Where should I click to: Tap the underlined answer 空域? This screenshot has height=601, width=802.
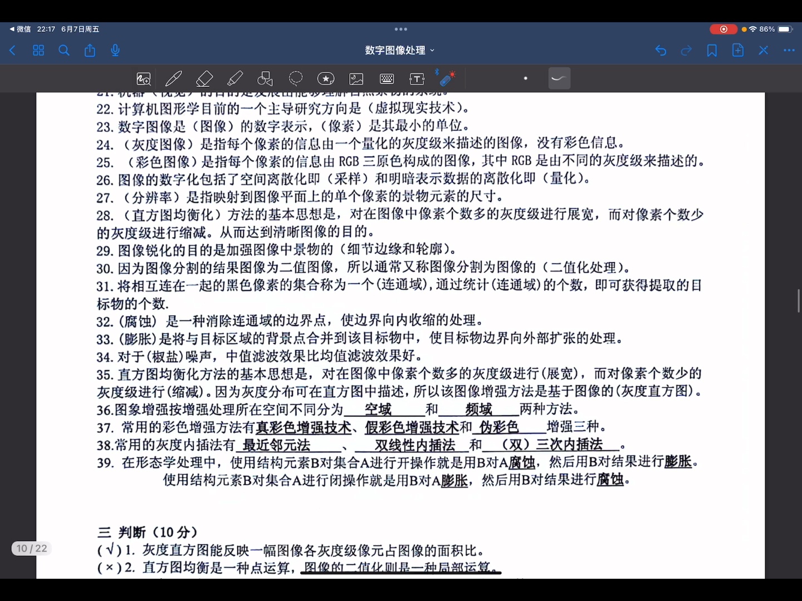point(378,410)
